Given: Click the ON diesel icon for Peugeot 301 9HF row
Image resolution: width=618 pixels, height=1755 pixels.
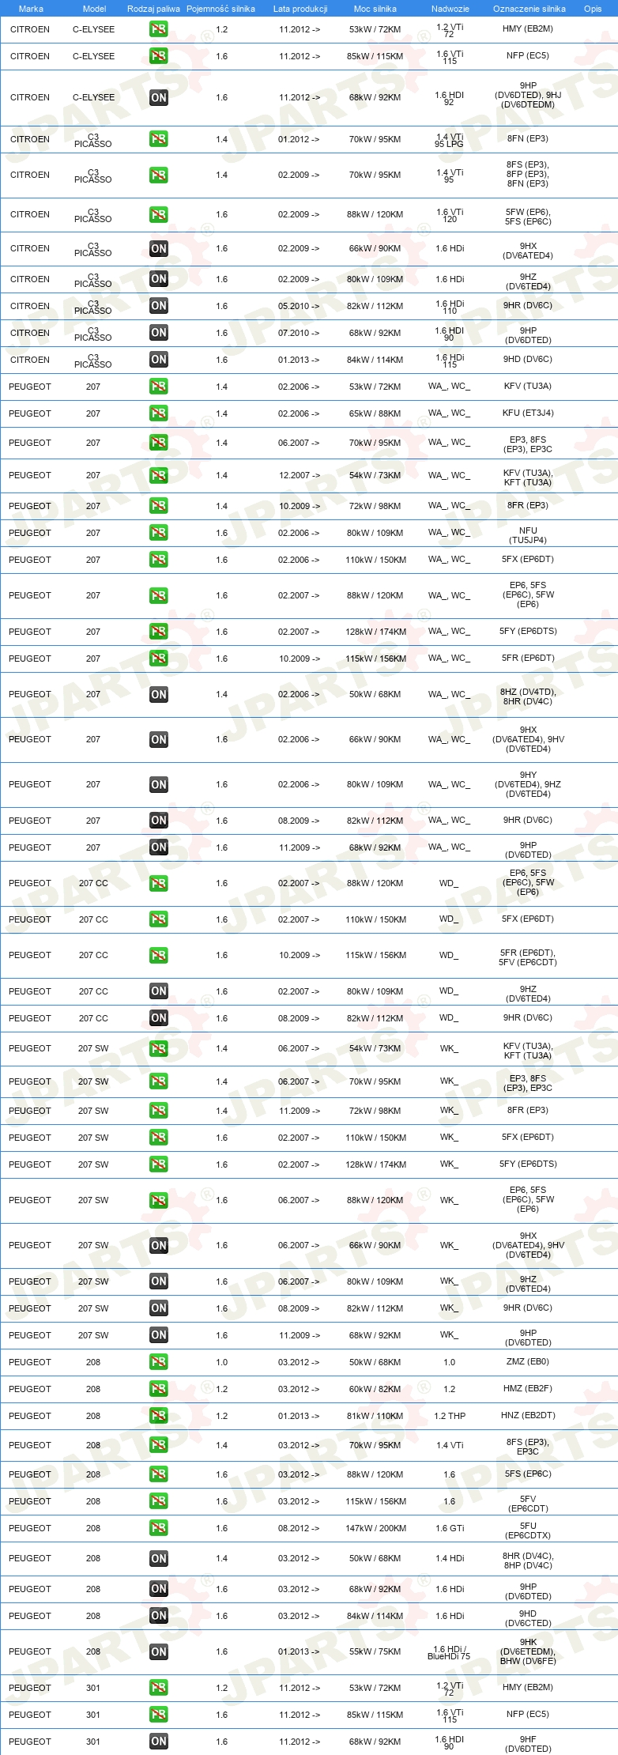Looking at the screenshot, I should pos(159,1742).
